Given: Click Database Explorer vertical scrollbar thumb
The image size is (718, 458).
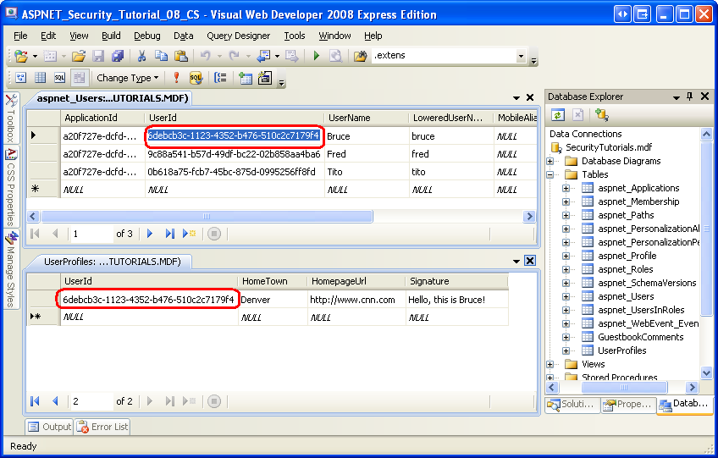Looking at the screenshot, I should point(706,228).
